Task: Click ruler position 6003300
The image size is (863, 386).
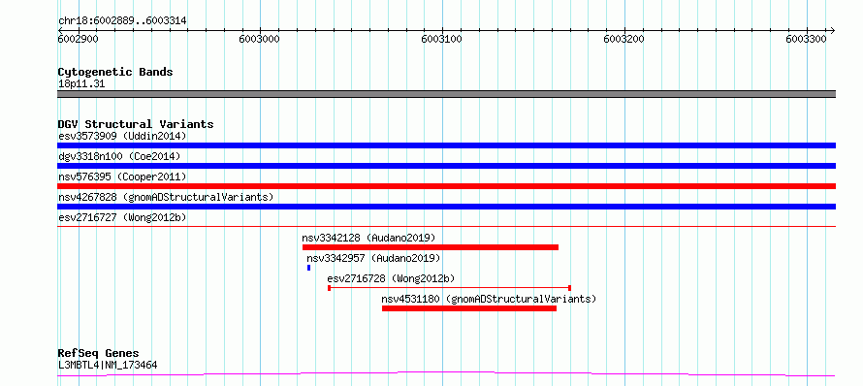Action: (x=807, y=39)
